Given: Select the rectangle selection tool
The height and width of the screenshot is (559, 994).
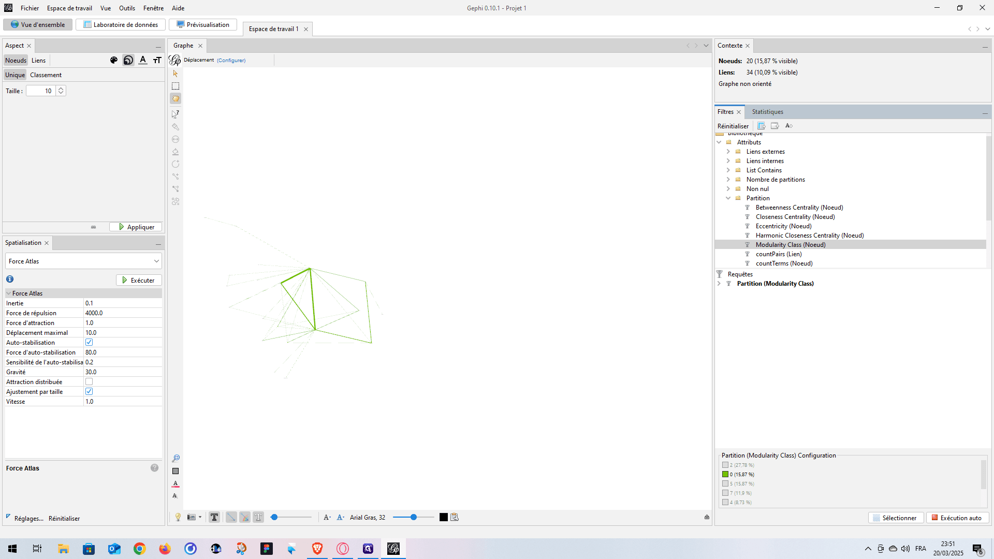Looking at the screenshot, I should pyautogui.click(x=176, y=86).
